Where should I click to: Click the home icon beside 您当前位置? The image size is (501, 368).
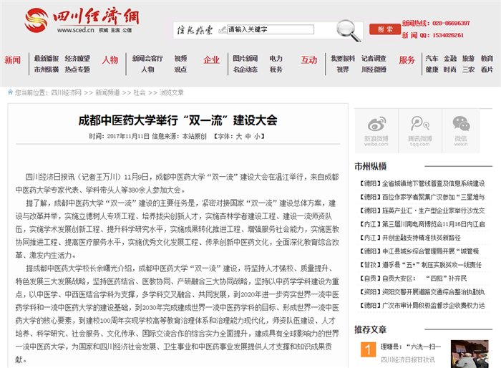(x=10, y=92)
